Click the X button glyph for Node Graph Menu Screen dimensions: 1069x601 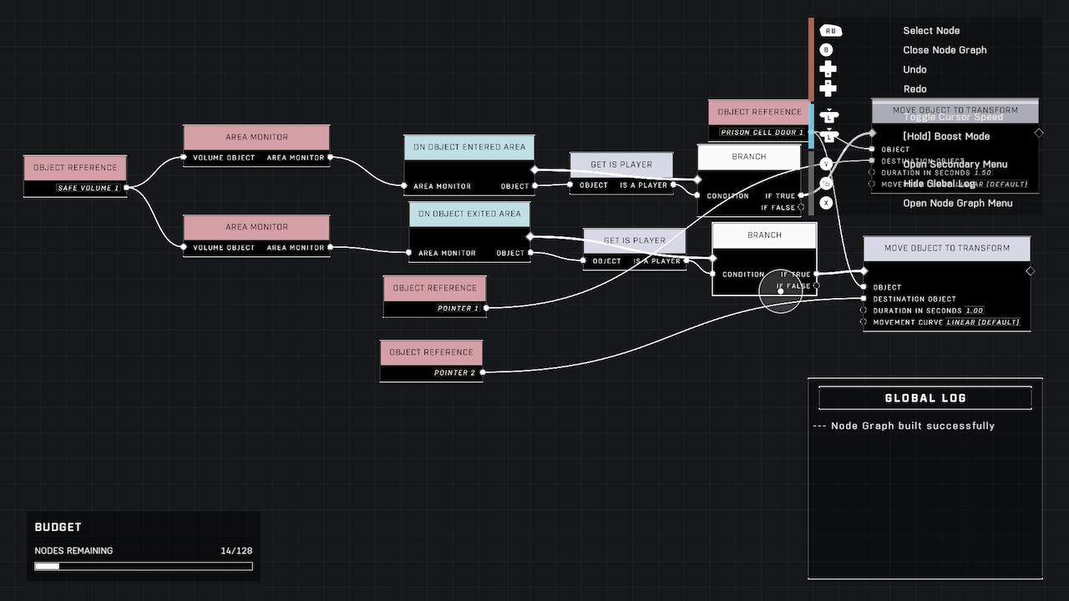[826, 203]
